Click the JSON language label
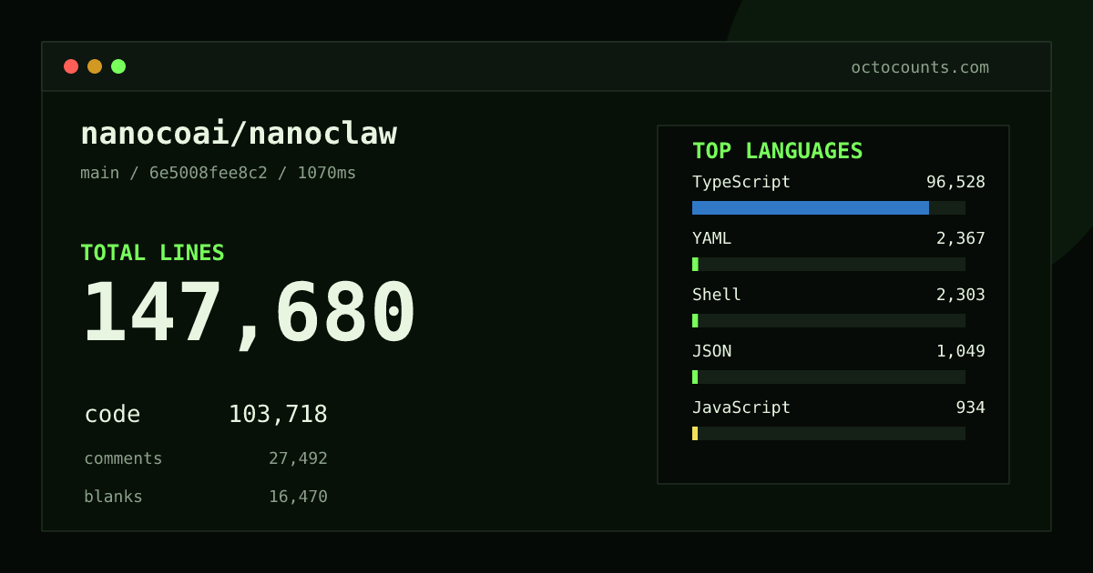Screen dimensions: 1093x573 (x=711, y=351)
